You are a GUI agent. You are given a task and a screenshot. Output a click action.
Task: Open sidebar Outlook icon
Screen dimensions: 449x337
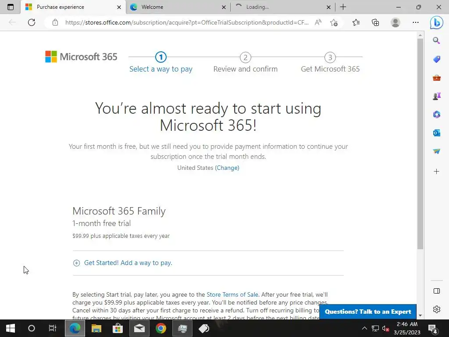pyautogui.click(x=436, y=133)
